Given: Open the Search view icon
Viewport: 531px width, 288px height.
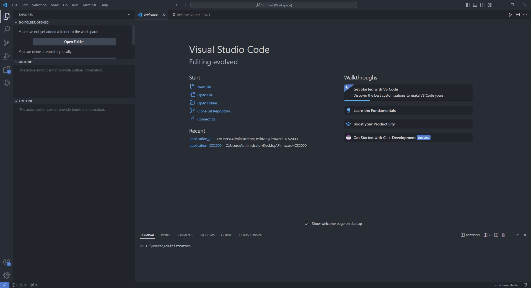Looking at the screenshot, I should (7, 30).
